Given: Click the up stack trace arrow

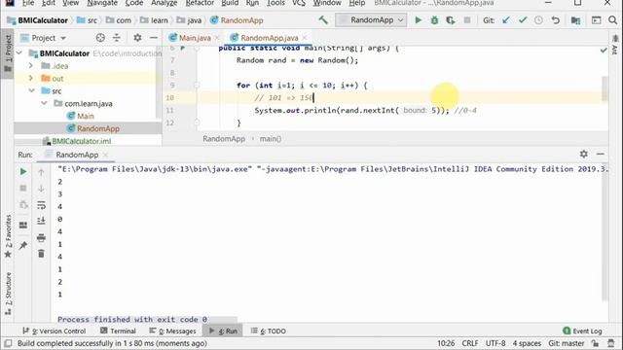Looking at the screenshot, I should tap(41, 172).
